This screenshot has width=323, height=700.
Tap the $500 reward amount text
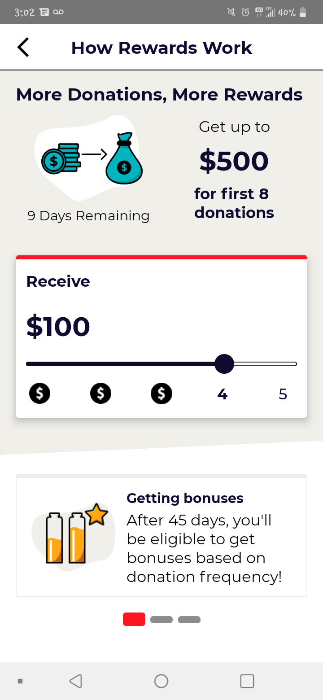tap(234, 161)
